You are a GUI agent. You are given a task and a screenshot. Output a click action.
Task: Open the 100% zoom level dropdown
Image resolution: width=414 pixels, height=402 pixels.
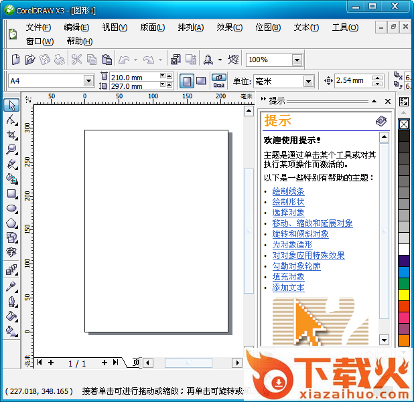pyautogui.click(x=297, y=60)
